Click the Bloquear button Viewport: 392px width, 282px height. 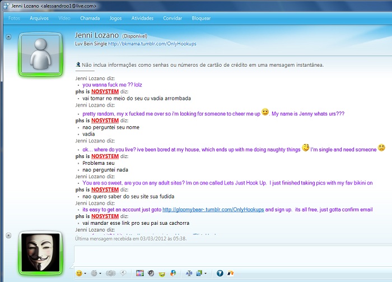201,18
